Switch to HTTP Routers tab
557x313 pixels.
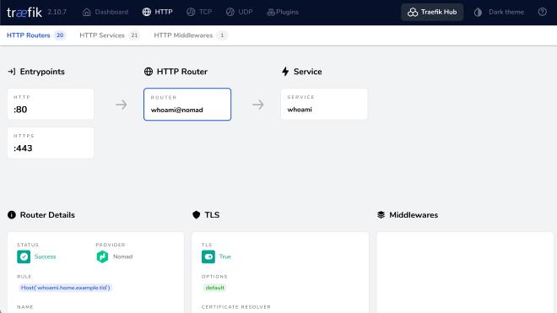coord(36,35)
